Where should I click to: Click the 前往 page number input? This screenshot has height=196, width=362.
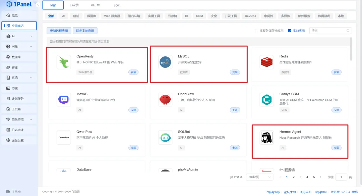coord(341,177)
